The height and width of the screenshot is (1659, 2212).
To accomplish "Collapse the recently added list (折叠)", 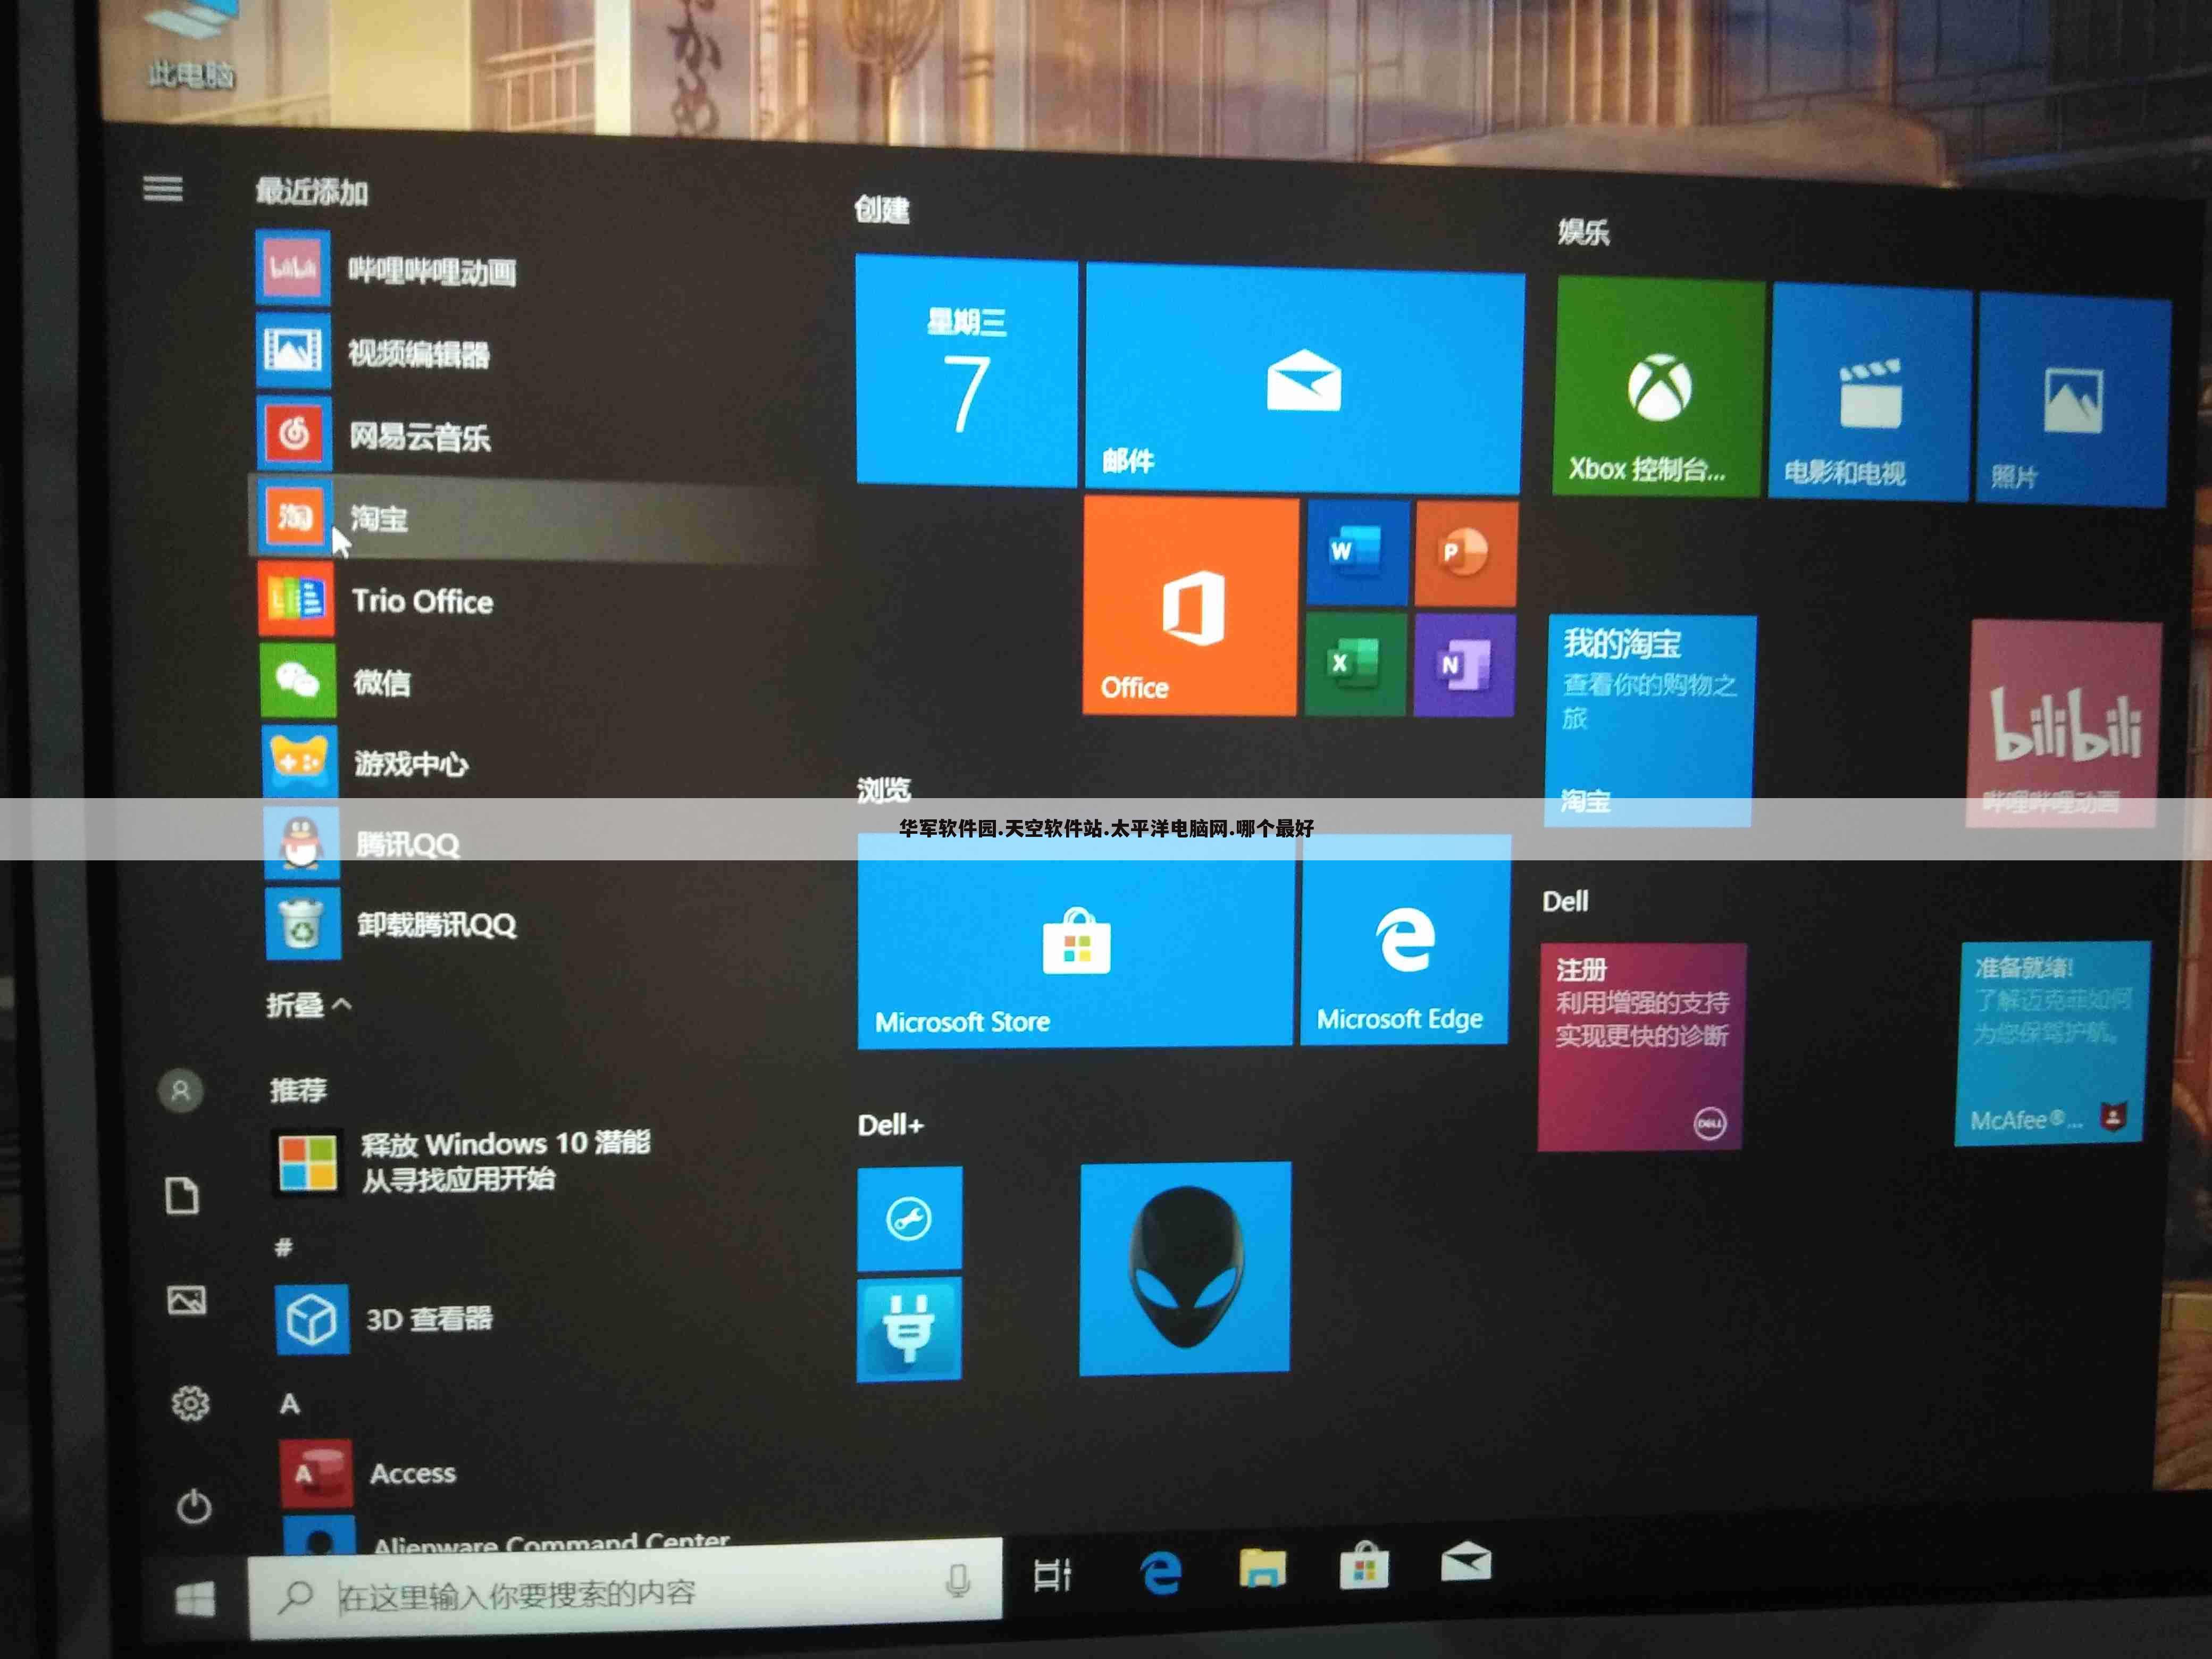I will tap(308, 1004).
